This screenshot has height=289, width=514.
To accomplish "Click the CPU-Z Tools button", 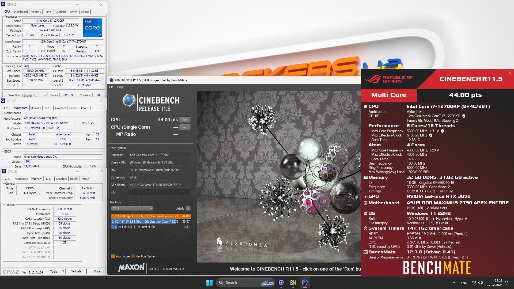I will pos(54,271).
